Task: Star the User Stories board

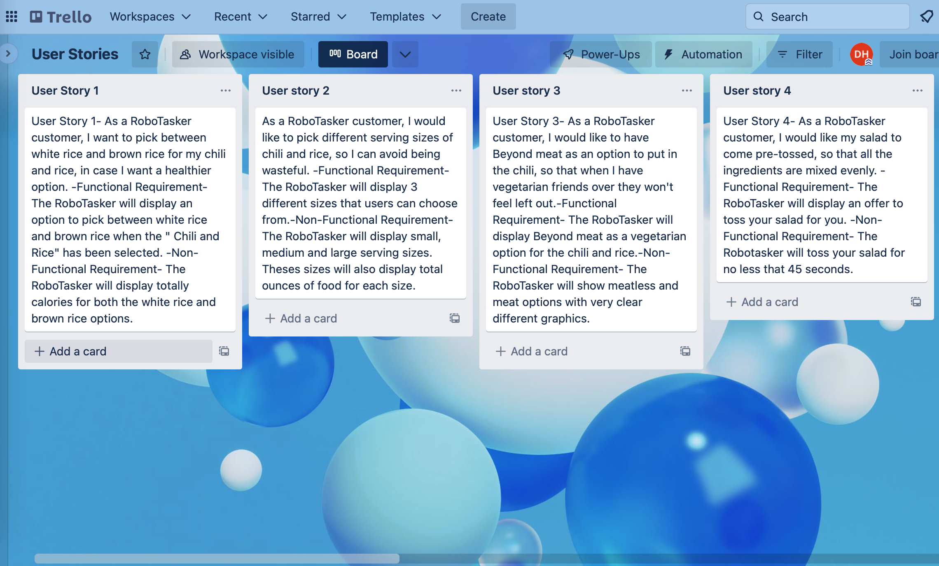Action: 144,54
